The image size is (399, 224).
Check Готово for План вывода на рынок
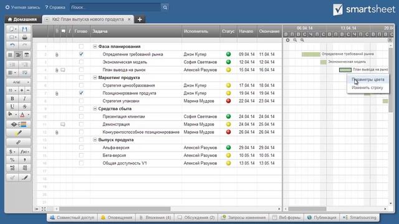click(81, 70)
